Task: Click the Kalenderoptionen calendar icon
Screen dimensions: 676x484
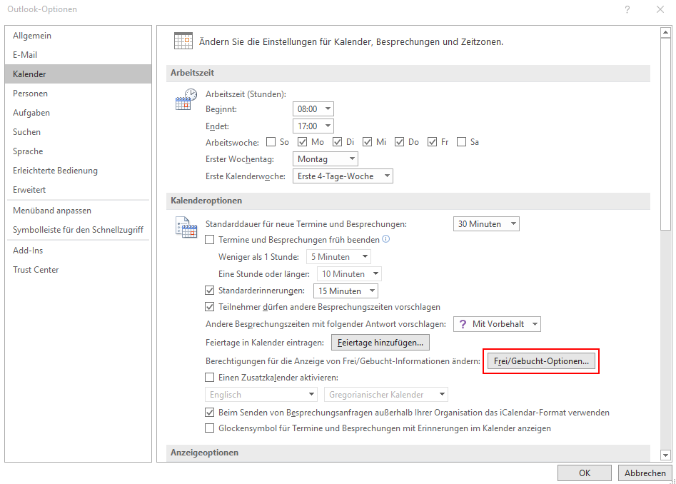Action: click(x=186, y=228)
